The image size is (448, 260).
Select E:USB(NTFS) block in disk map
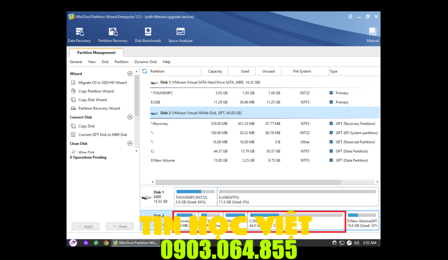click(x=297, y=197)
